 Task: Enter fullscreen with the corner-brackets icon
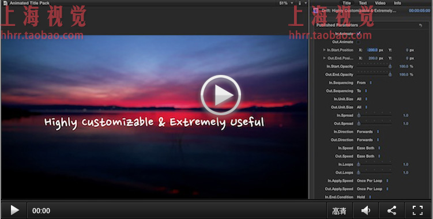(x=417, y=210)
